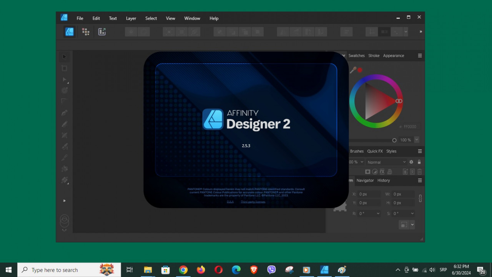Open layer settings gear icon
Viewport: 492px width, 277px height.
[411, 162]
